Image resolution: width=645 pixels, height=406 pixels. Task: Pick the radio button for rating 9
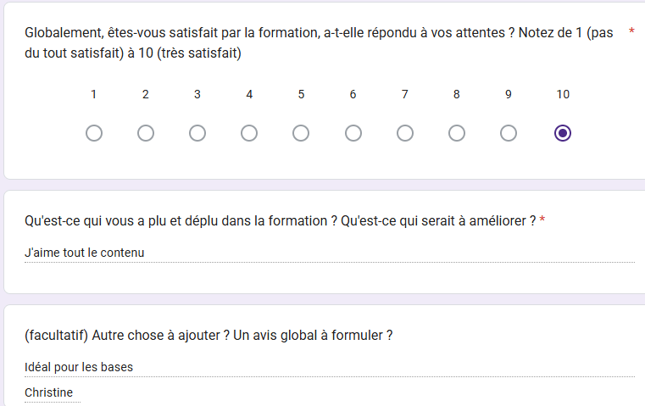click(509, 133)
